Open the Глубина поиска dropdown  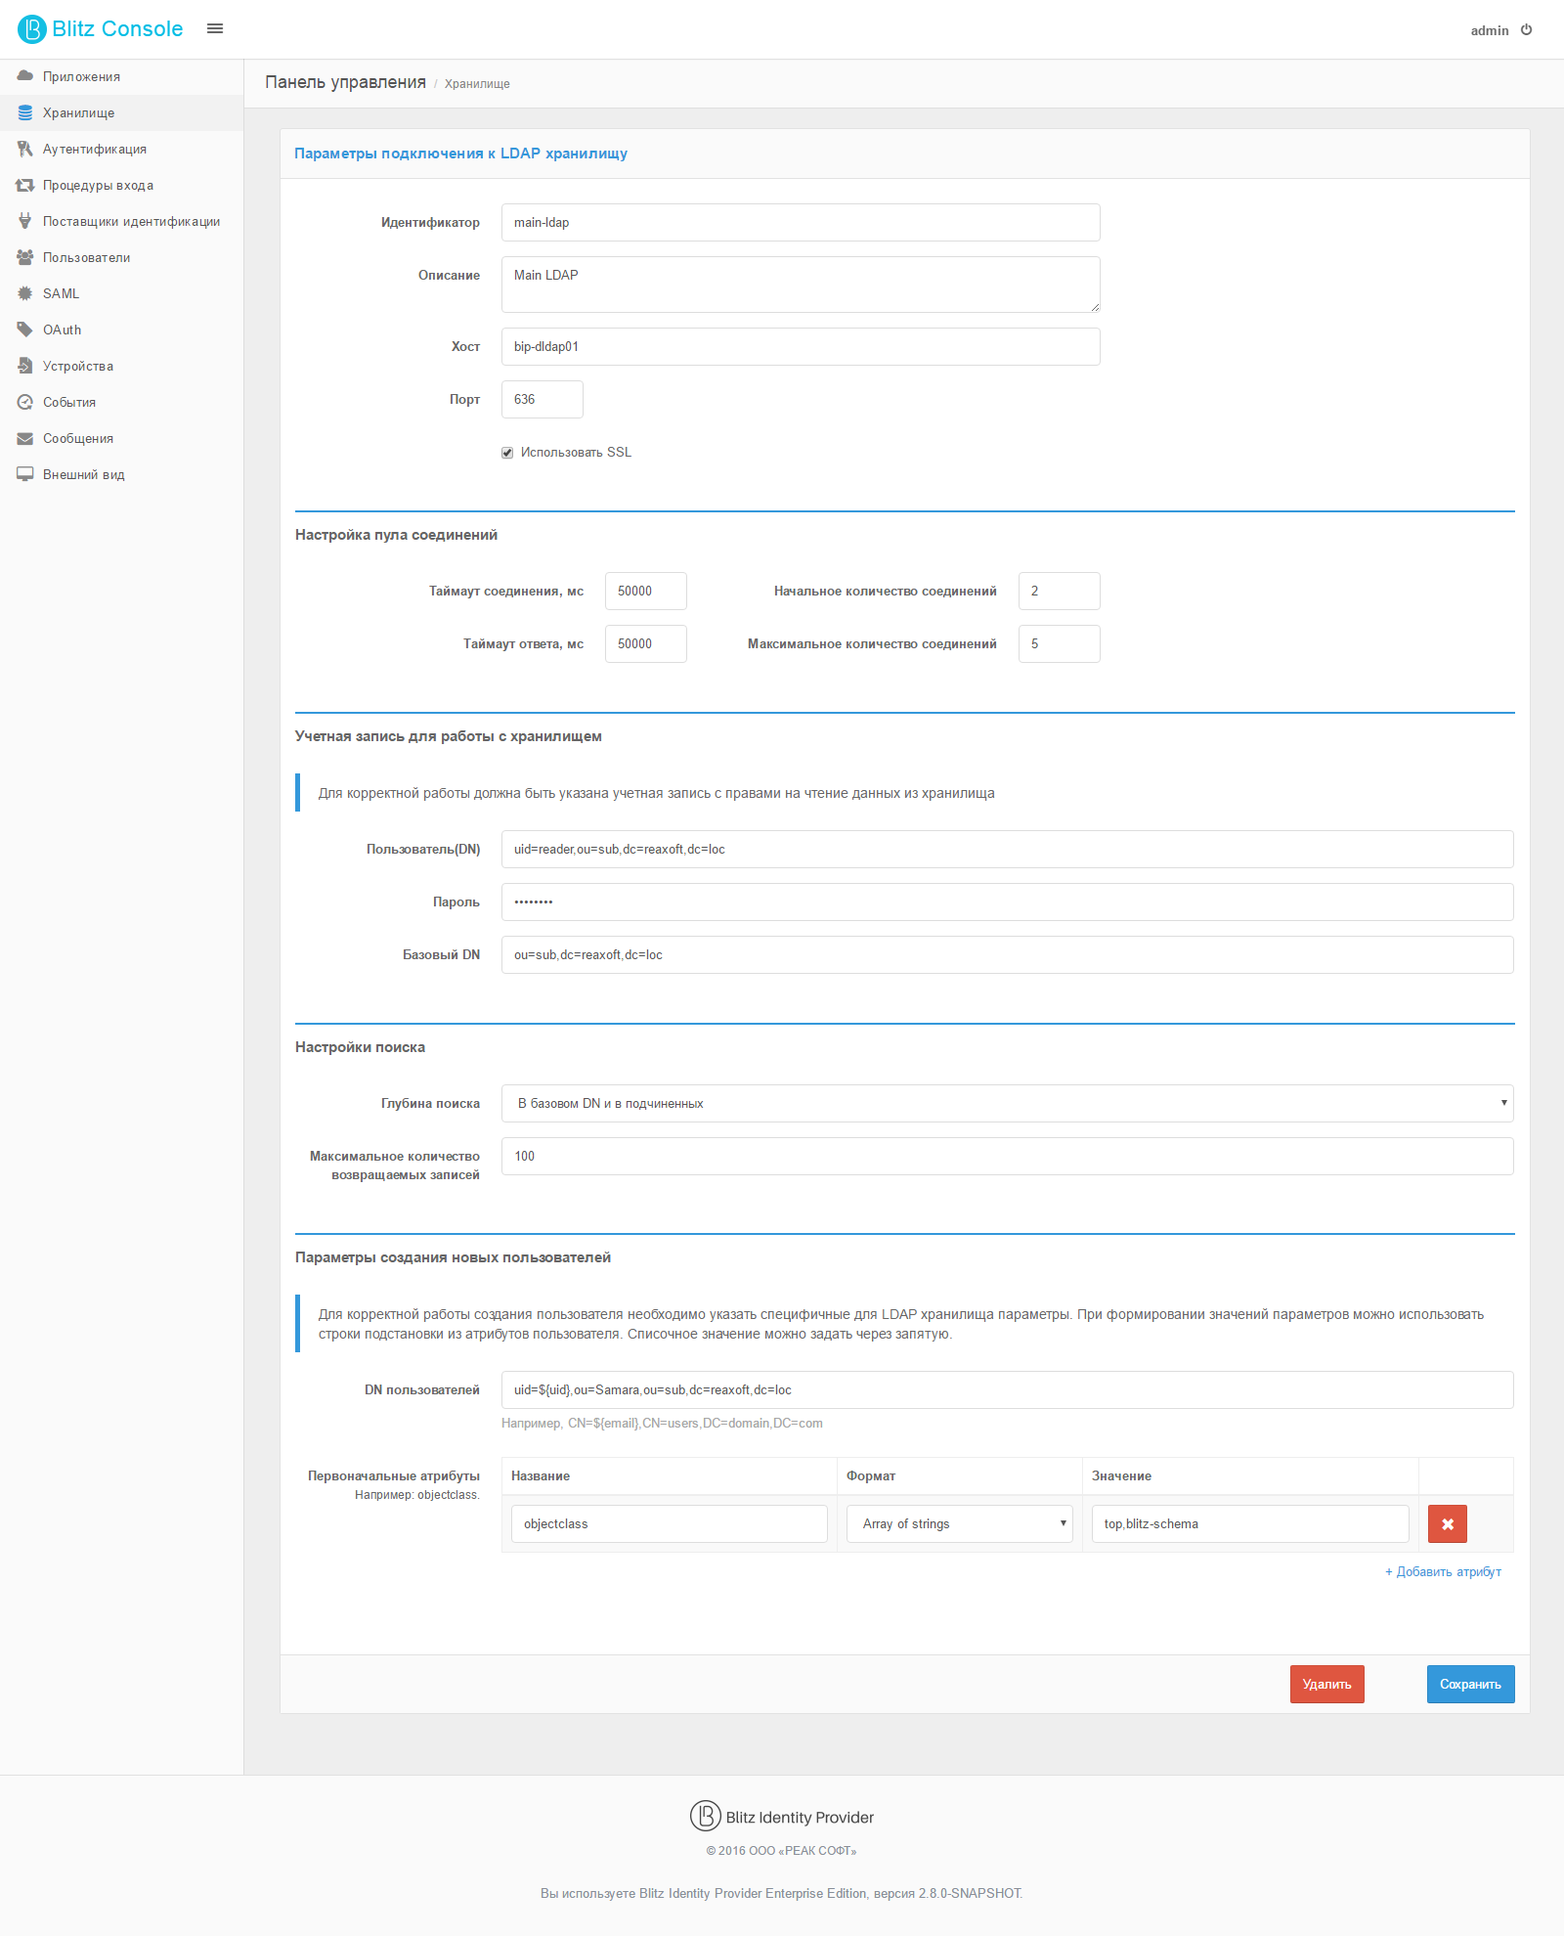1008,1103
